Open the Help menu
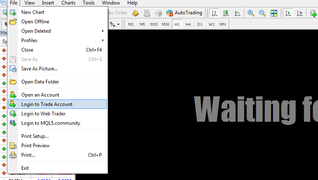The image size is (318, 180). pyautogui.click(x=132, y=3)
